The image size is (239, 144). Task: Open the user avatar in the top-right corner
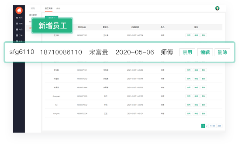217,8
